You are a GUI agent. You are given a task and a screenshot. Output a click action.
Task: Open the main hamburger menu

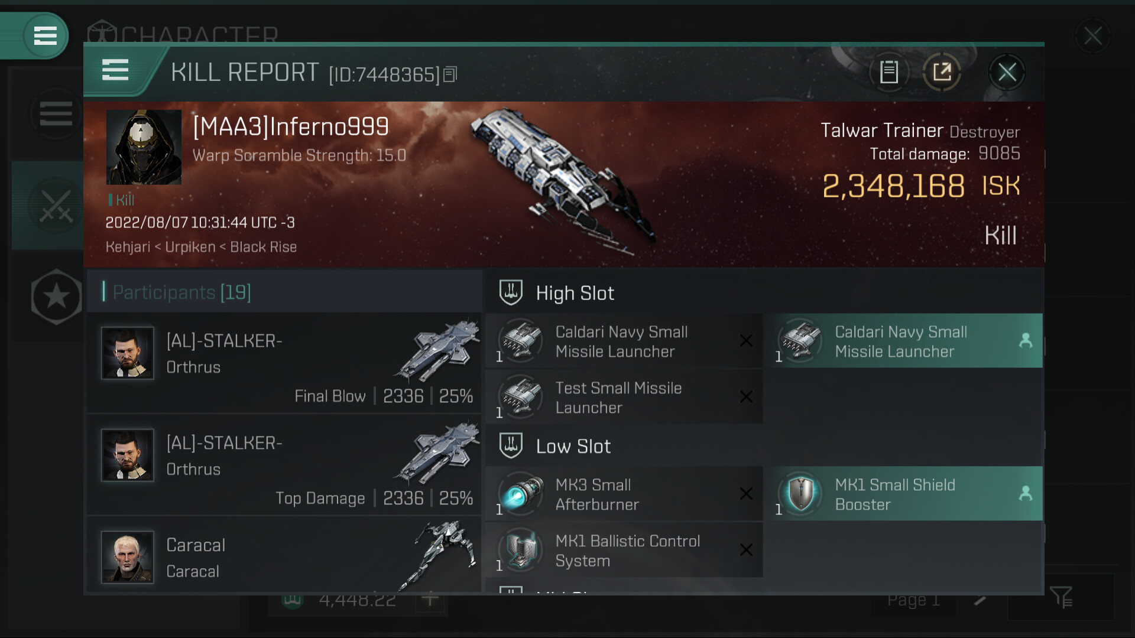[45, 35]
